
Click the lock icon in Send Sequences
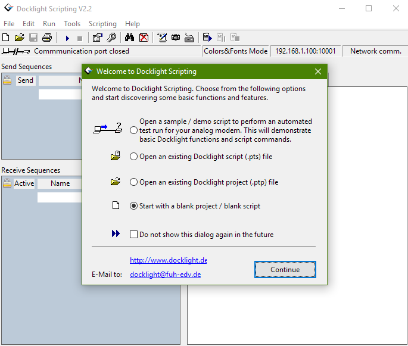7,80
